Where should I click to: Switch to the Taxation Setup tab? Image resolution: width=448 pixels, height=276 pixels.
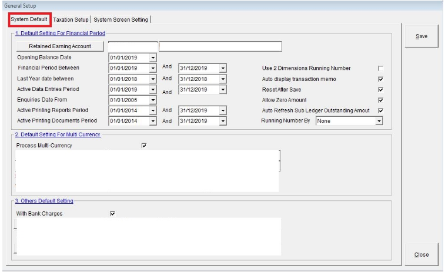tap(71, 19)
